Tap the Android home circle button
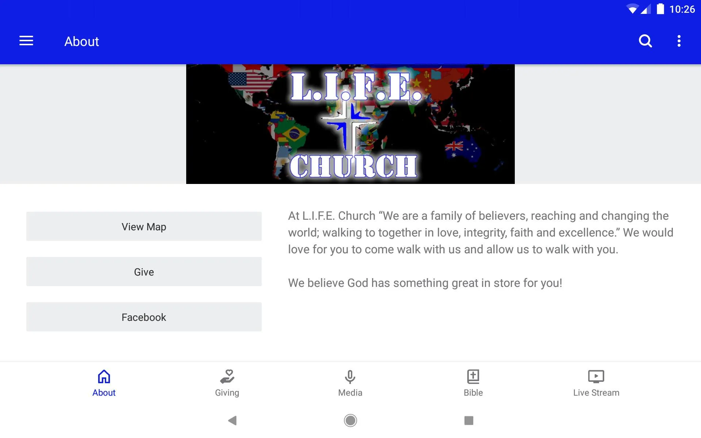The image size is (701, 438). tap(350, 420)
